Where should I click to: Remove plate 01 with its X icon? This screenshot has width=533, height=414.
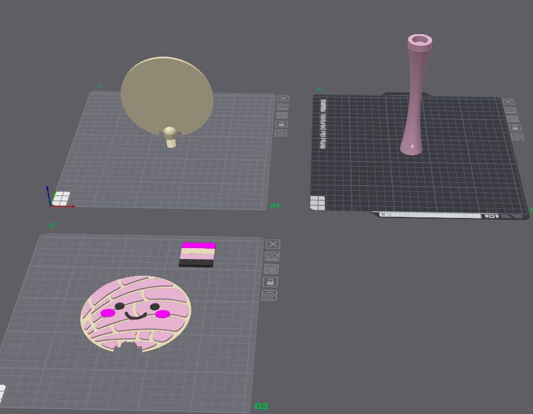(x=283, y=98)
